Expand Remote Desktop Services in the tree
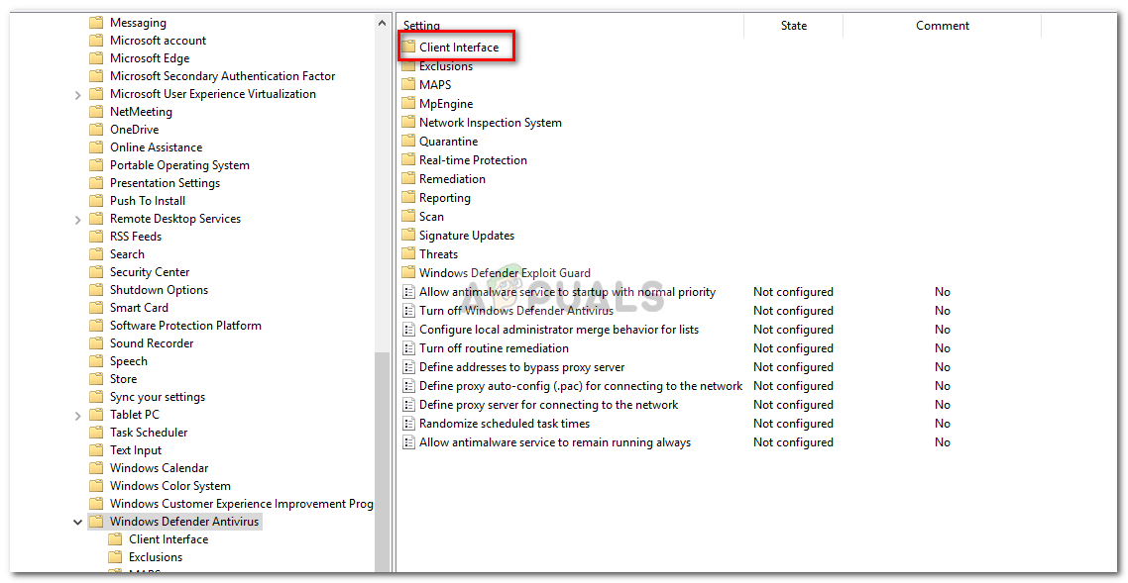Image resolution: width=1128 pixels, height=583 pixels. [x=77, y=218]
